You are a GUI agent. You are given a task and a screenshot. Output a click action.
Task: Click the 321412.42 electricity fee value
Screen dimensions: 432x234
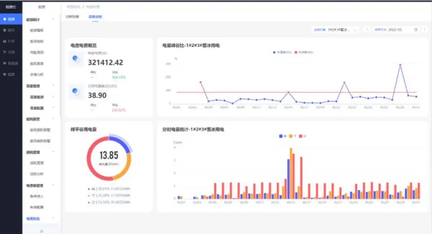[106, 62]
